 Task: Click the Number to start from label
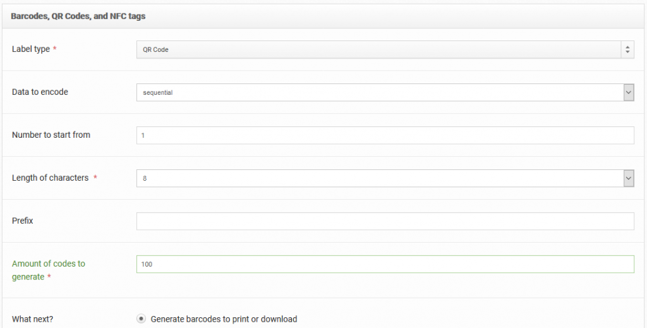pyautogui.click(x=51, y=135)
